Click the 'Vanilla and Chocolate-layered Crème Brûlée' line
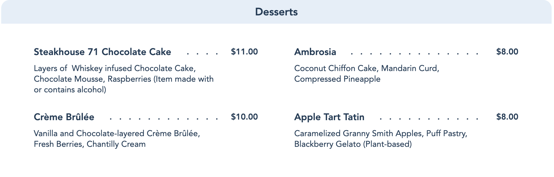The width and height of the screenshot is (554, 177). (117, 133)
